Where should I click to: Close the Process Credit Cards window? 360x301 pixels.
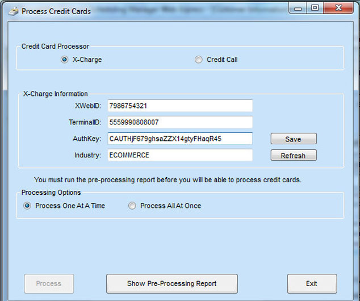[339, 7]
